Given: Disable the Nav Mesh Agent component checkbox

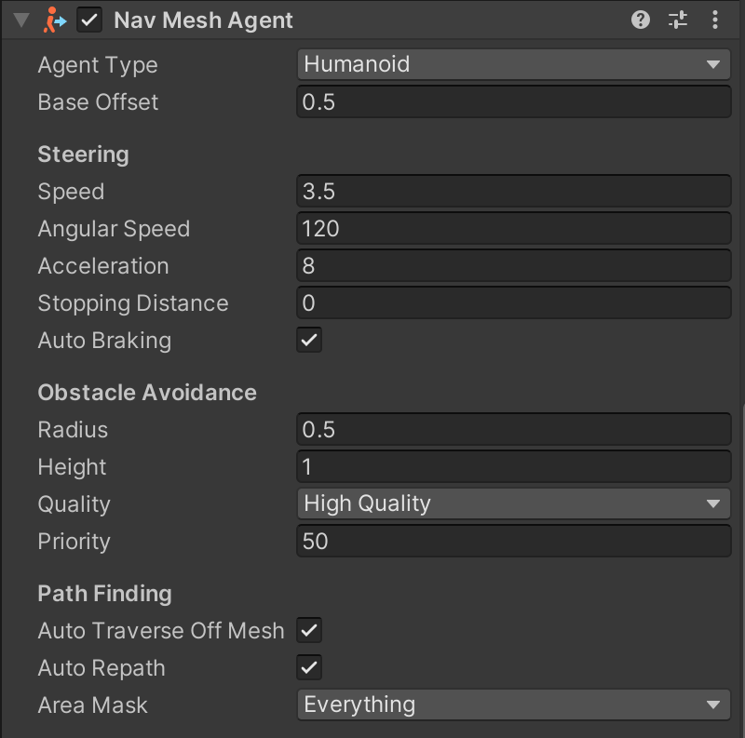Looking at the screenshot, I should 89,20.
